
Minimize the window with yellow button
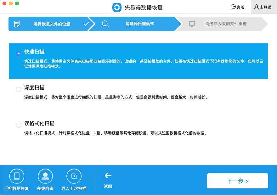coord(11,3)
